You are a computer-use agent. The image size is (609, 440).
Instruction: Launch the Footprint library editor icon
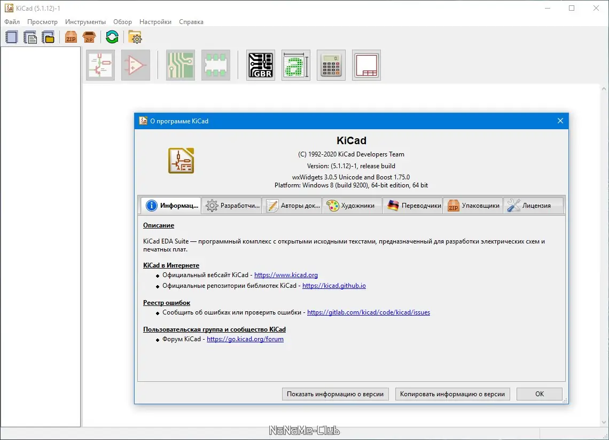point(216,65)
